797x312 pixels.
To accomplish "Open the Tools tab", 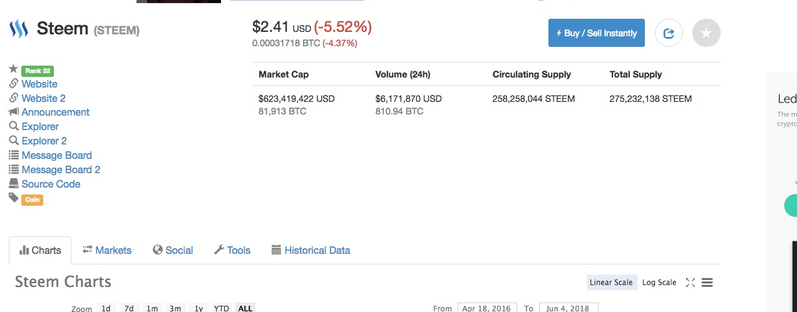I will [x=232, y=250].
